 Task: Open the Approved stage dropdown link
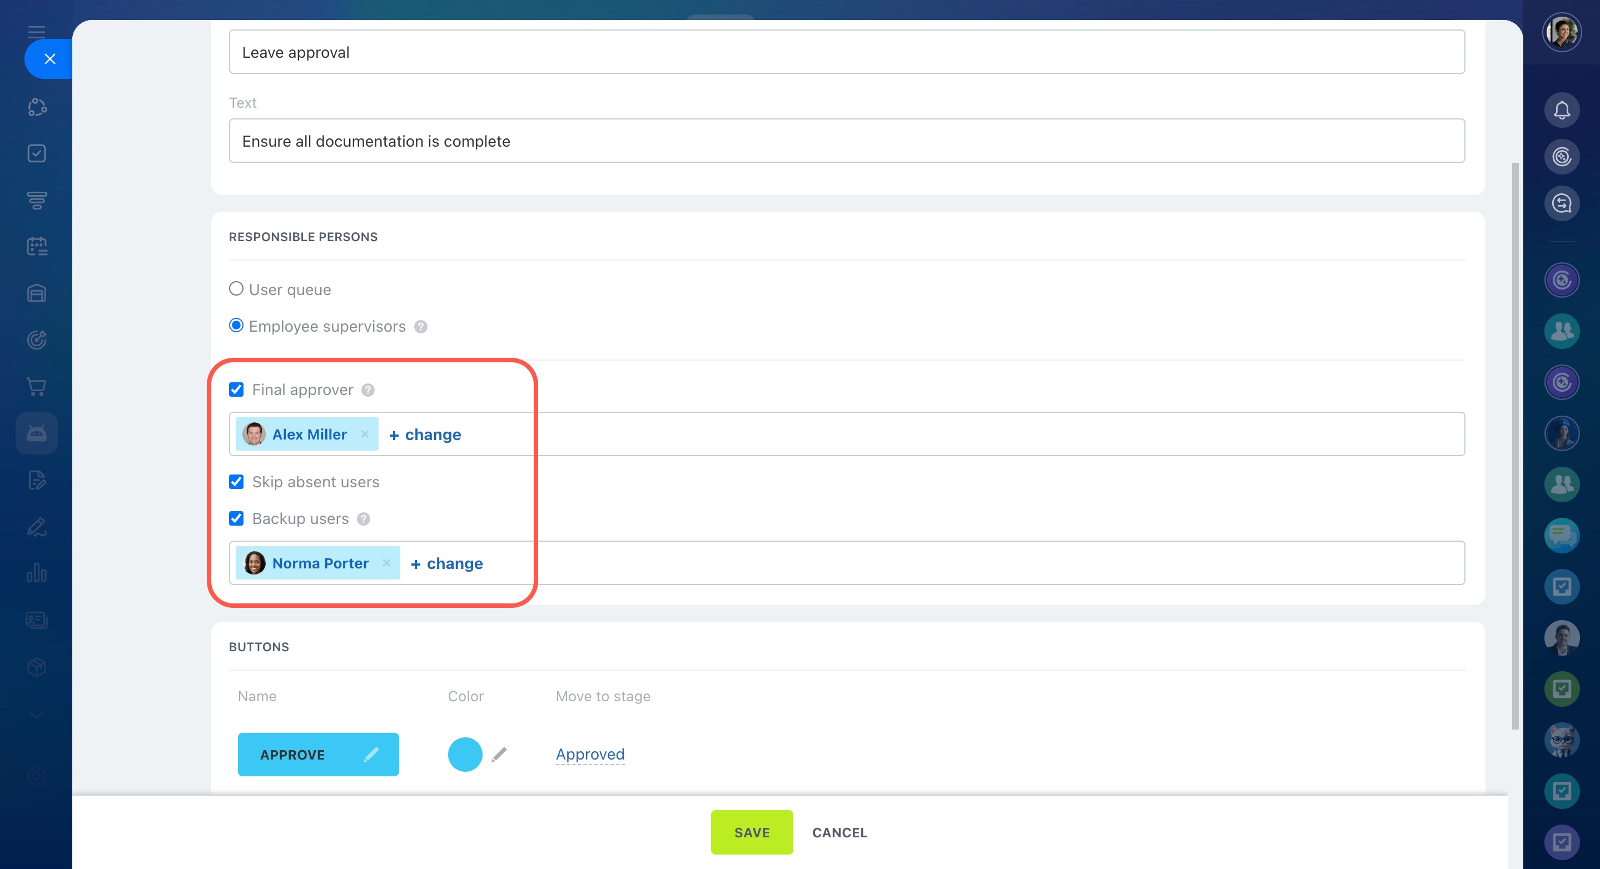[589, 754]
